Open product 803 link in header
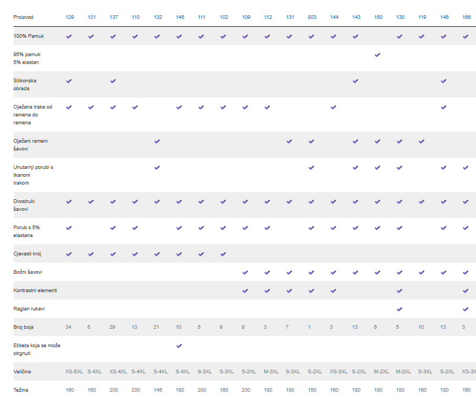 point(312,17)
